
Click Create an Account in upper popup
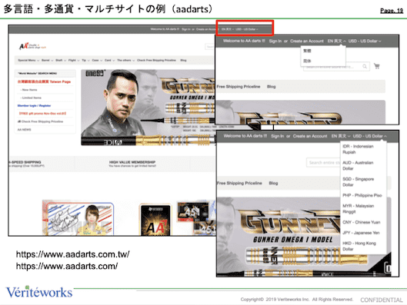(307, 41)
